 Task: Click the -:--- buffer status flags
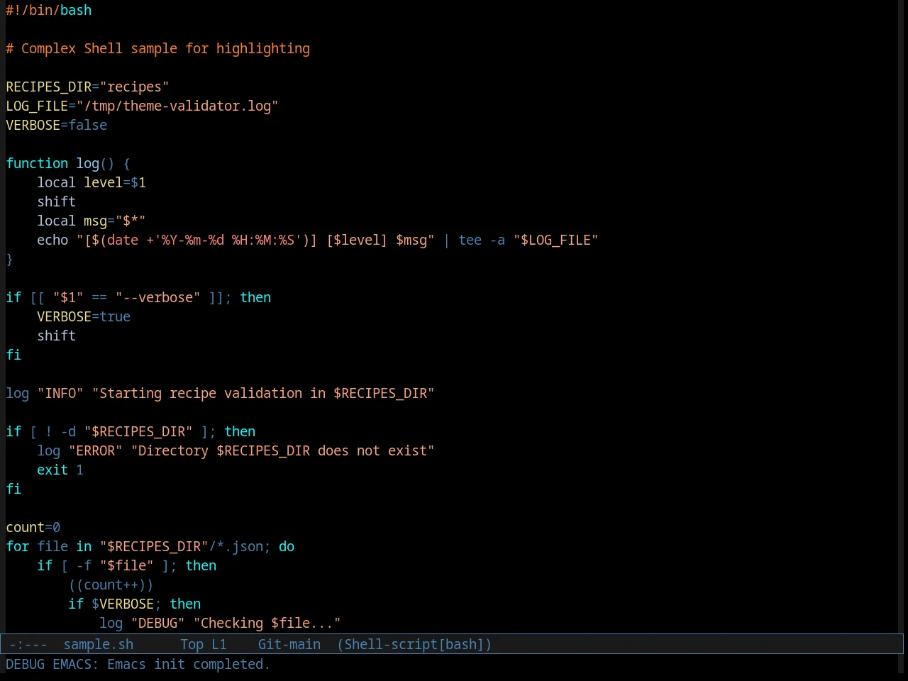tap(28, 644)
